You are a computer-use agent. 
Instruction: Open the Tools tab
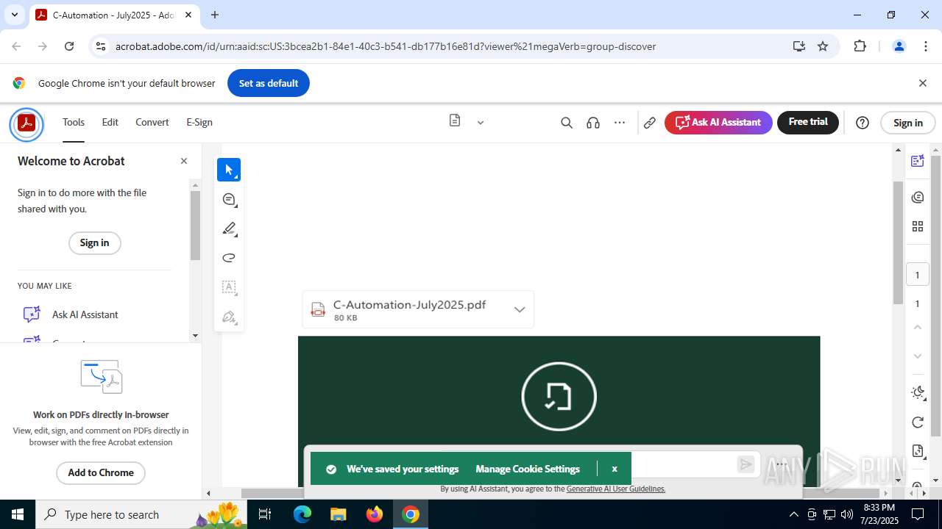pos(74,122)
